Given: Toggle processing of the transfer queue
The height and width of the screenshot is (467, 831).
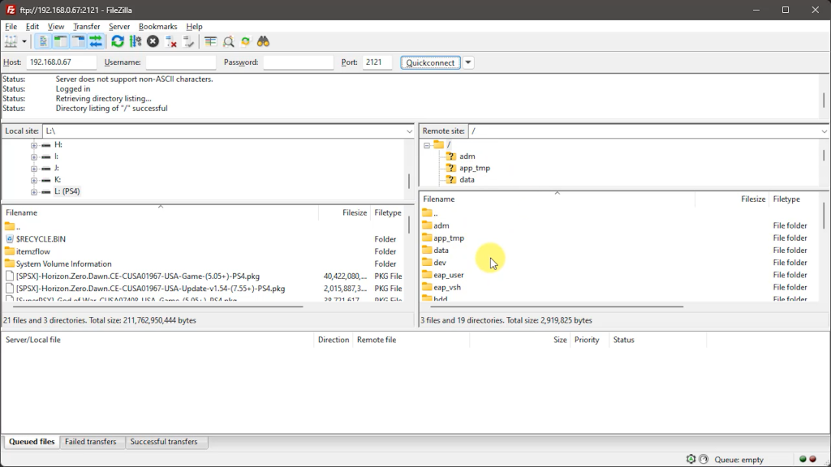Looking at the screenshot, I should 136,41.
